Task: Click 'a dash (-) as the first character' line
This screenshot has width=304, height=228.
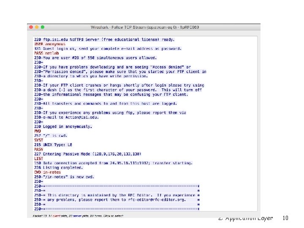Action: [x=118, y=90]
